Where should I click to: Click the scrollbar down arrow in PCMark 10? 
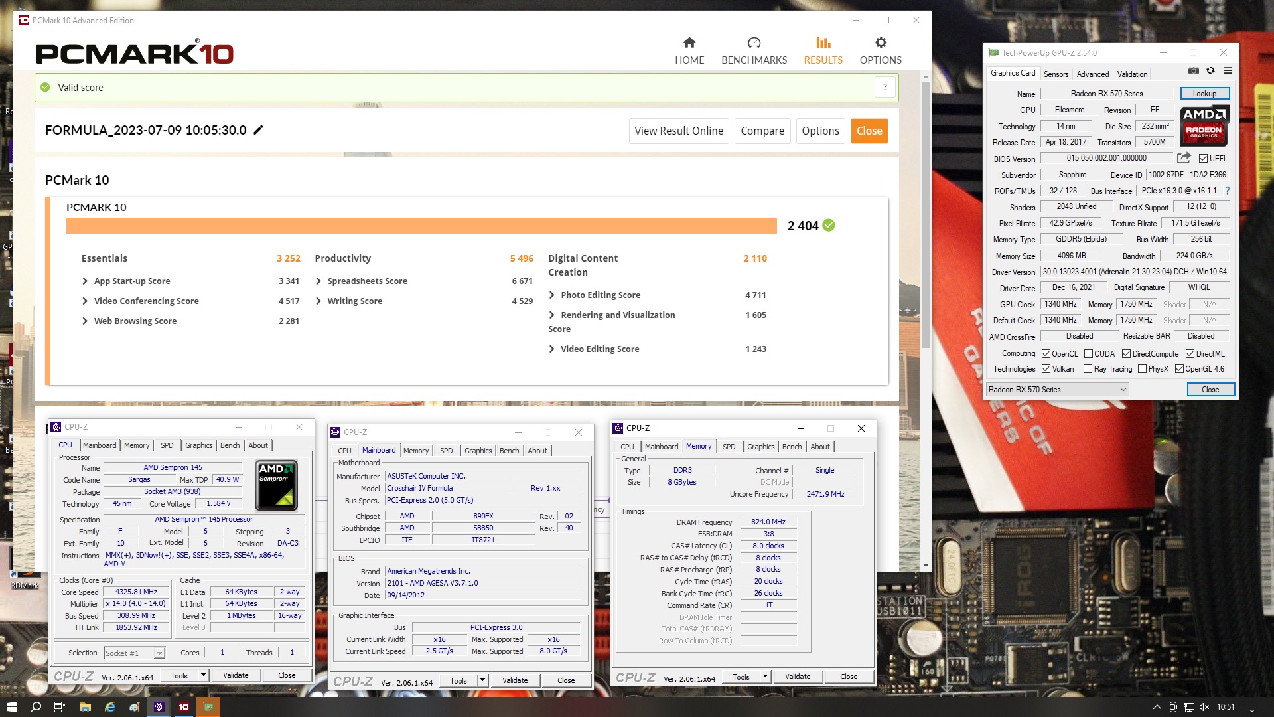click(925, 566)
